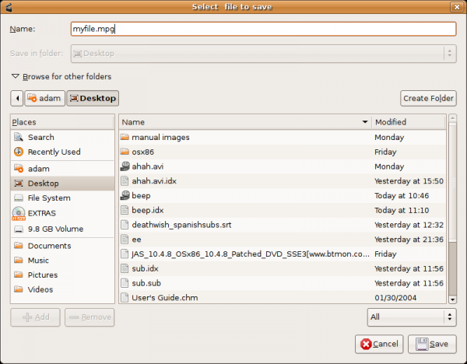The height and width of the screenshot is (364, 467).
Task: Click the File System drive icon
Action: click(x=19, y=198)
